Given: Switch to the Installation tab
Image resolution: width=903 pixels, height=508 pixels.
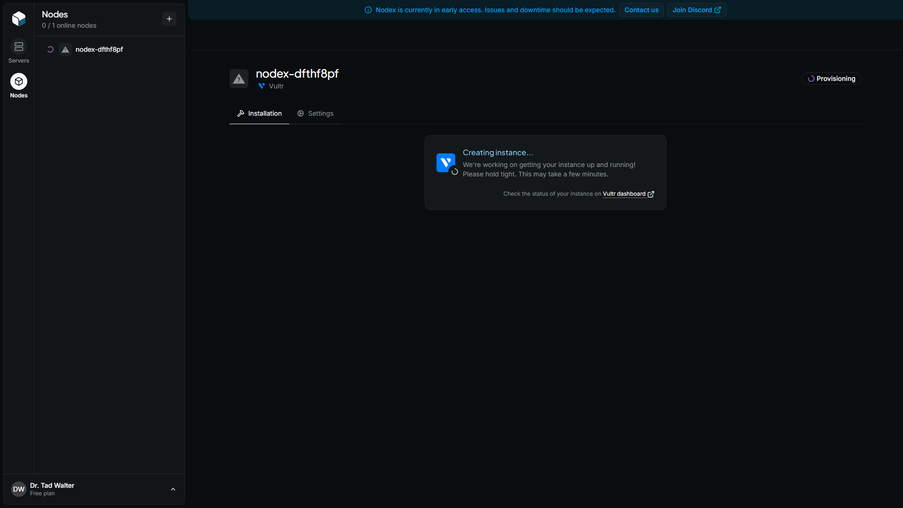Looking at the screenshot, I should [x=259, y=113].
